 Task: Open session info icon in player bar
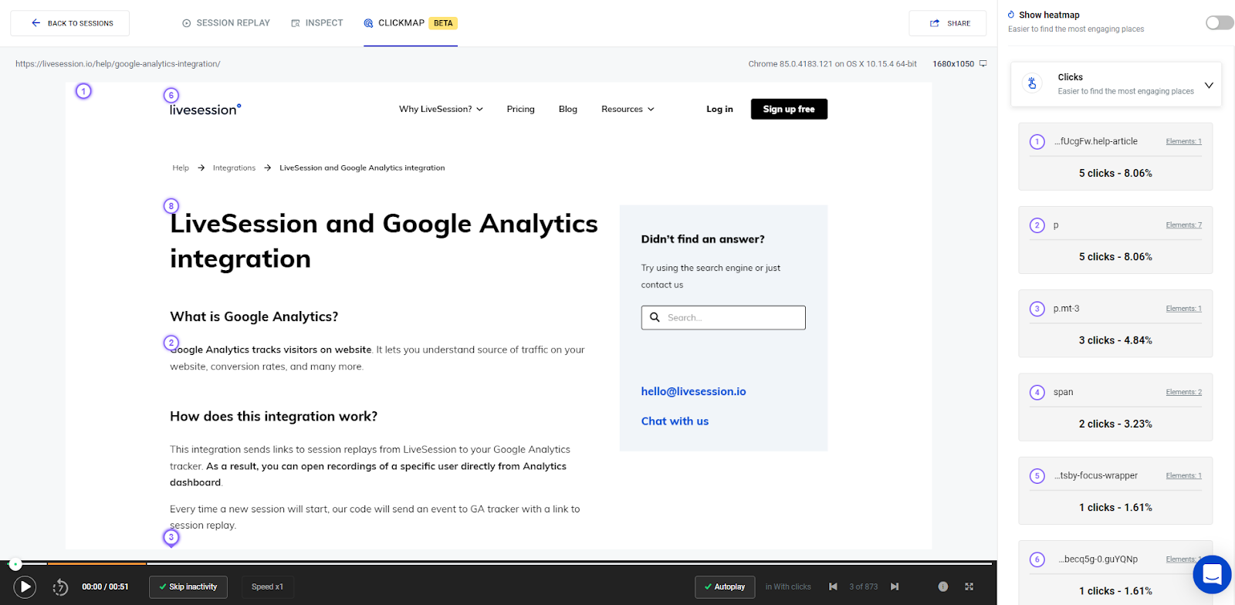[x=942, y=586]
